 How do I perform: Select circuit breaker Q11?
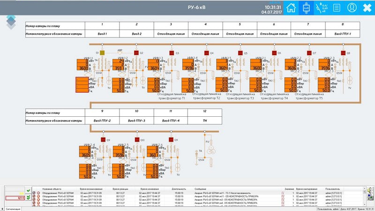171,140
